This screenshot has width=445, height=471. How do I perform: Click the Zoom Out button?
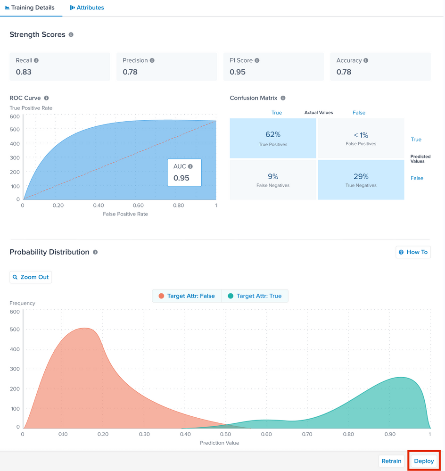tap(31, 277)
